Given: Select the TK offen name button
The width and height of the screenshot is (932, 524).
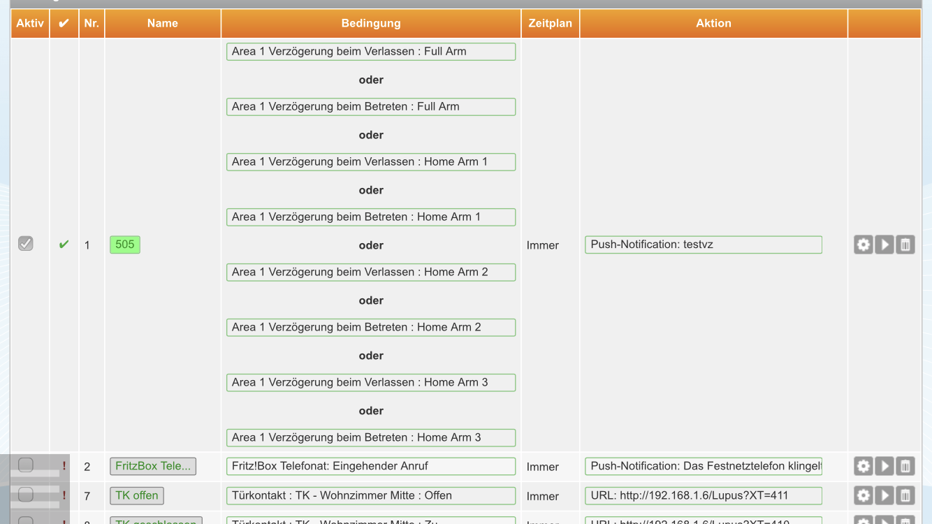Looking at the screenshot, I should coord(137,495).
